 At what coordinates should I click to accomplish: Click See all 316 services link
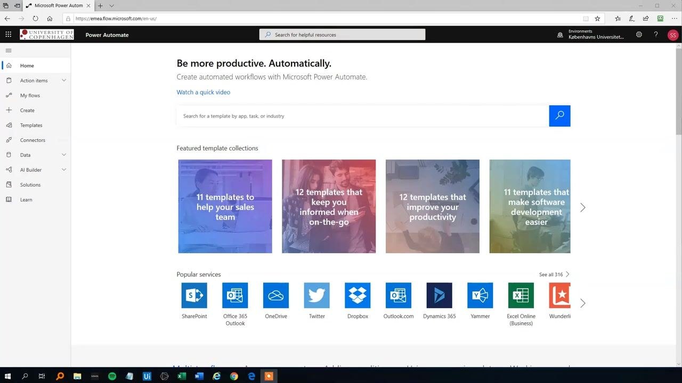click(x=554, y=274)
